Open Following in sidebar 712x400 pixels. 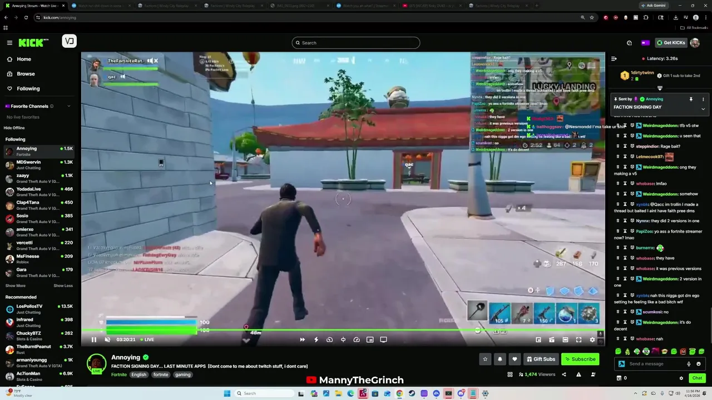coord(28,88)
